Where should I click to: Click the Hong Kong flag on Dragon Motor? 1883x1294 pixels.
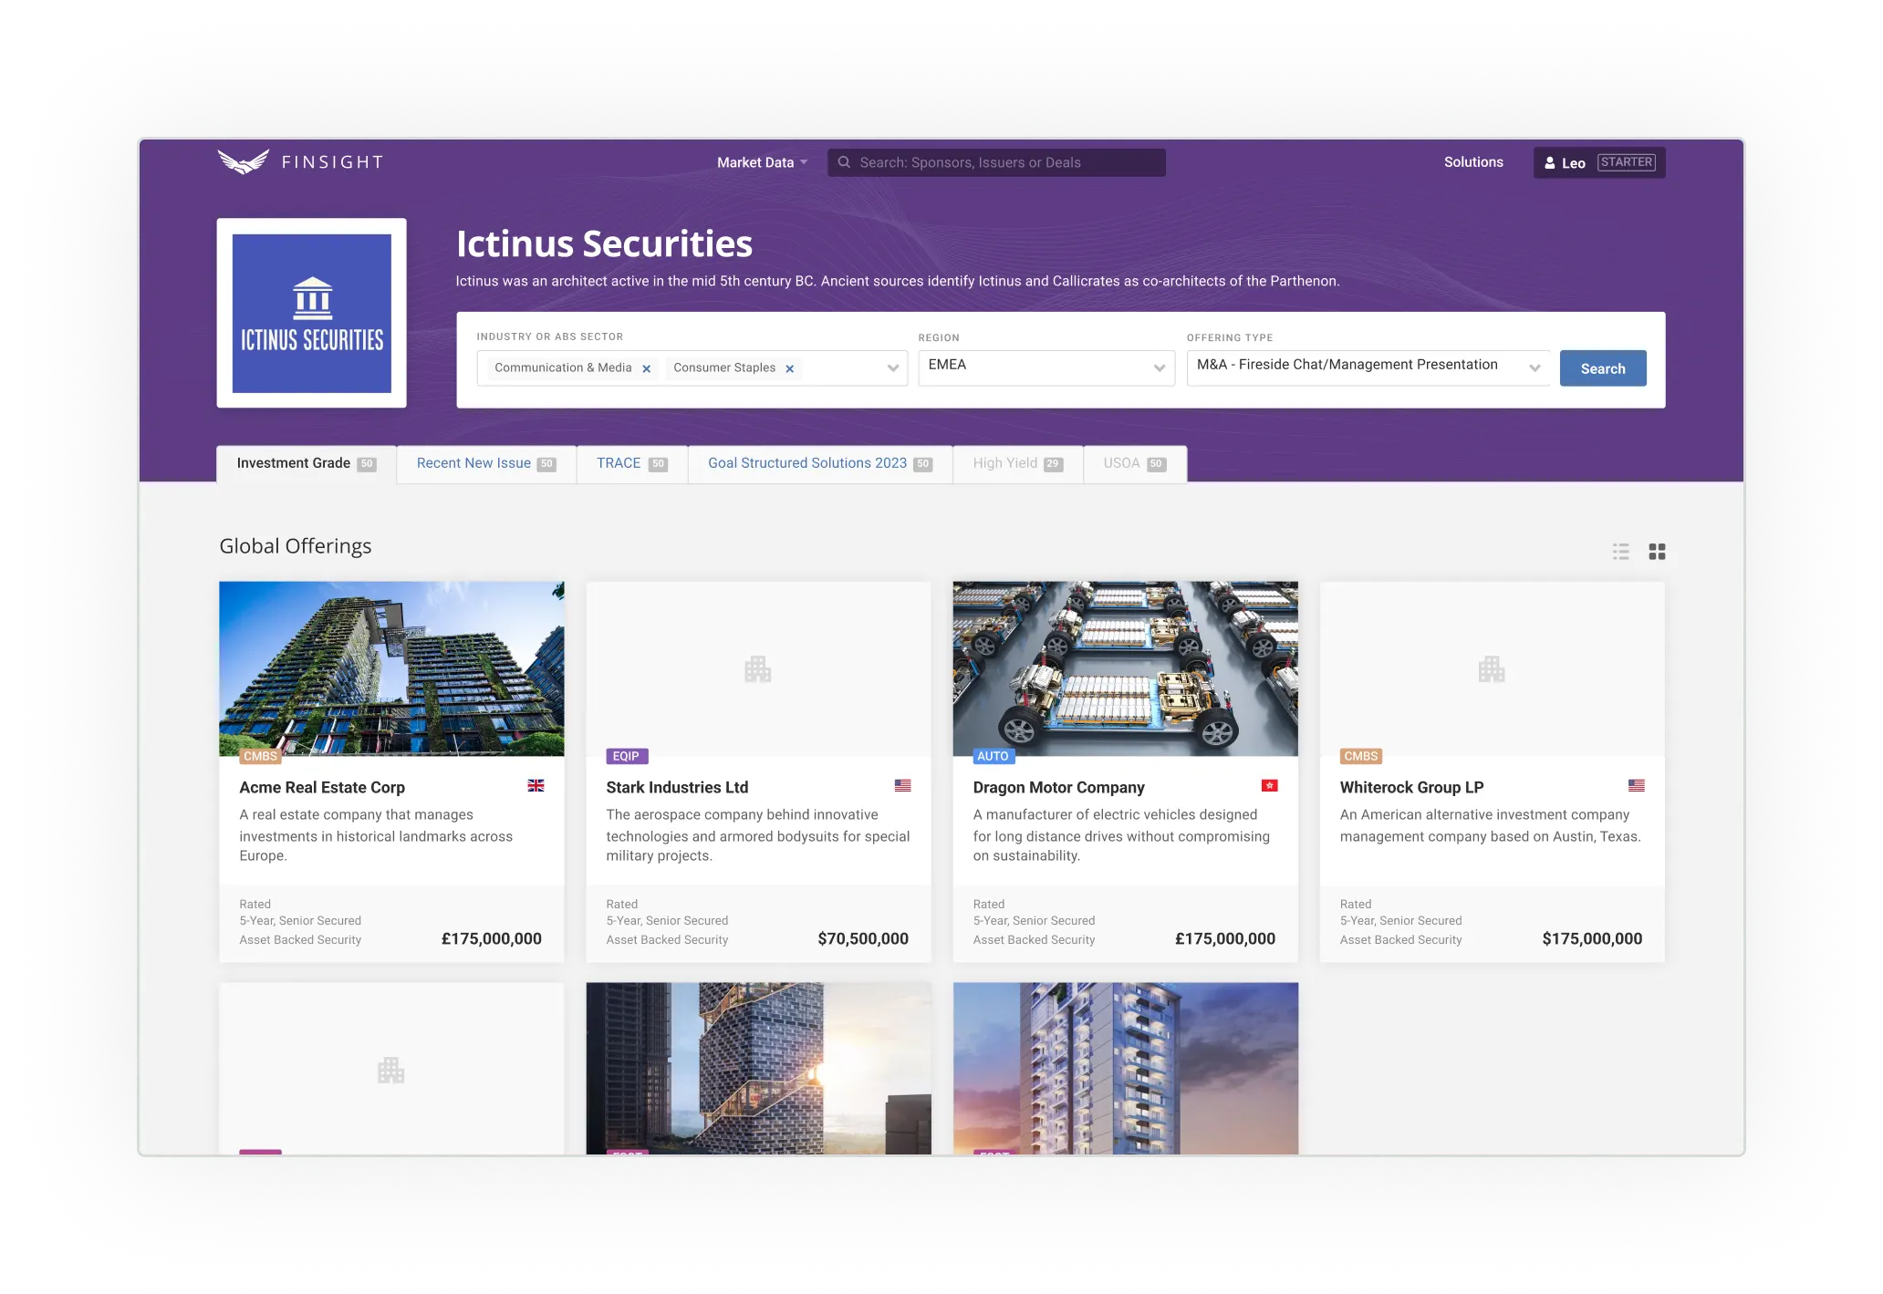coord(1269,785)
